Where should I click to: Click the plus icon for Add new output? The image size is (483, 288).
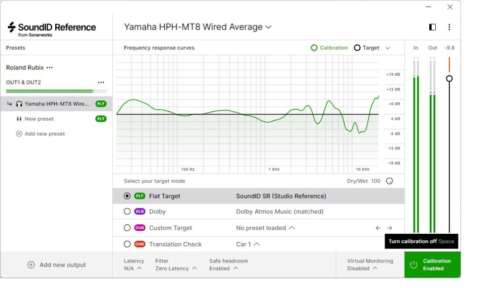click(x=31, y=265)
